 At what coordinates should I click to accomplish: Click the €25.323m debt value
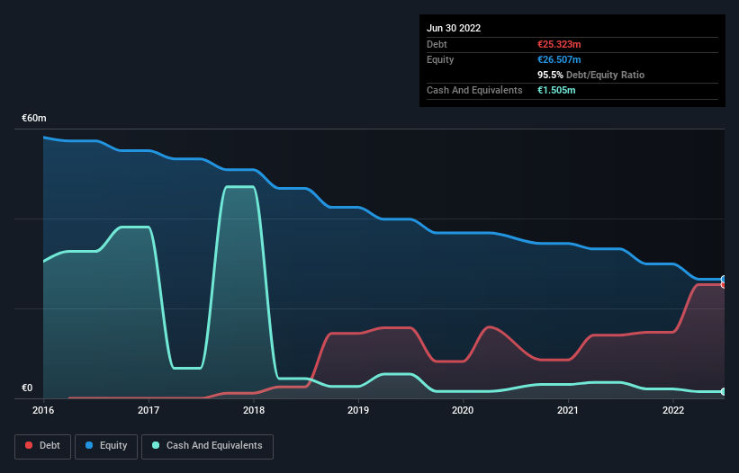[x=559, y=44]
